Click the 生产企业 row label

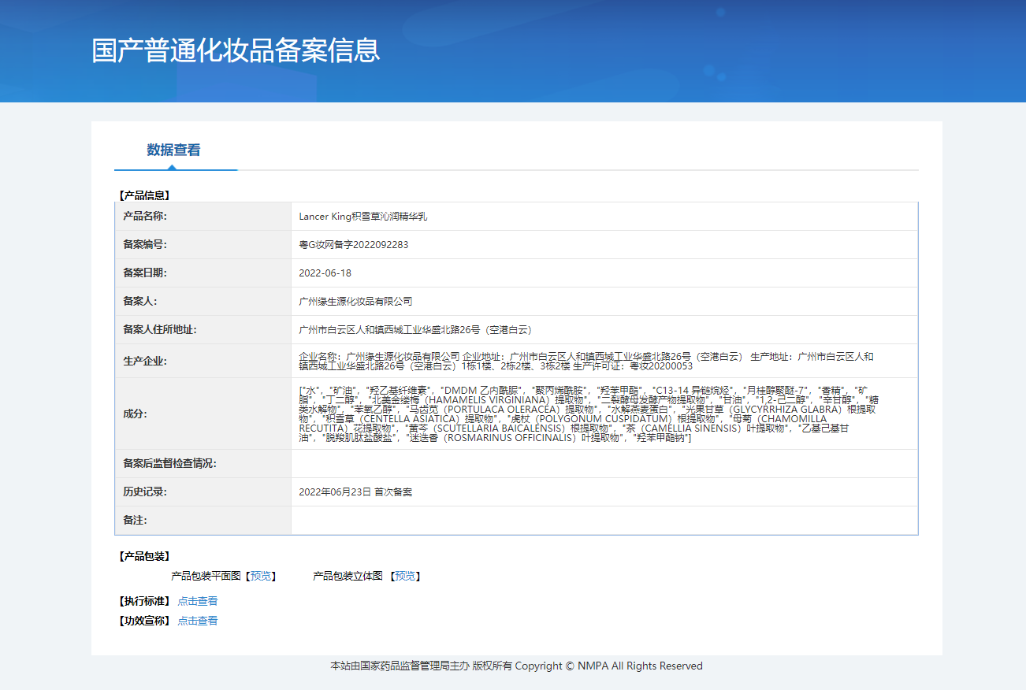pos(145,361)
